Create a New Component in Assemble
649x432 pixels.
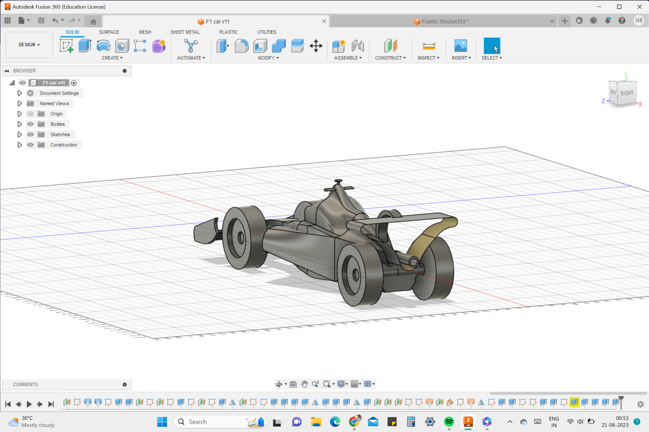[339, 46]
